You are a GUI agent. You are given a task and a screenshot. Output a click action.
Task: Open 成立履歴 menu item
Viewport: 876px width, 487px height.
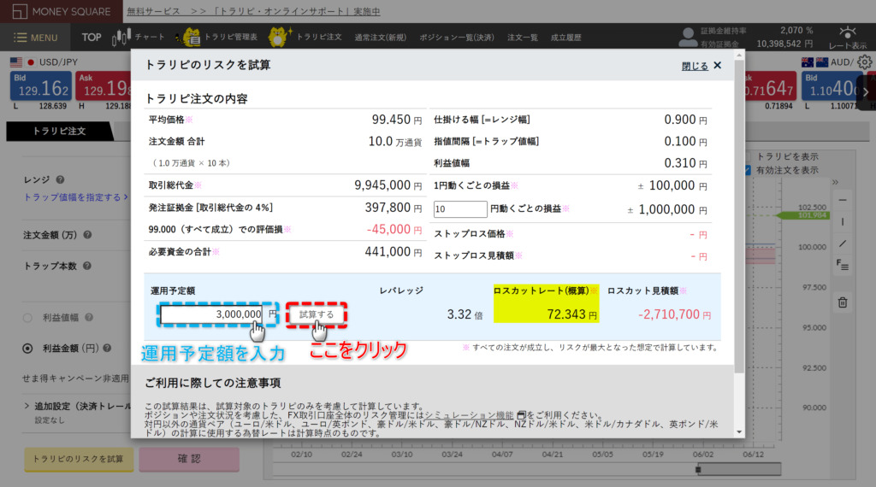[x=566, y=38]
